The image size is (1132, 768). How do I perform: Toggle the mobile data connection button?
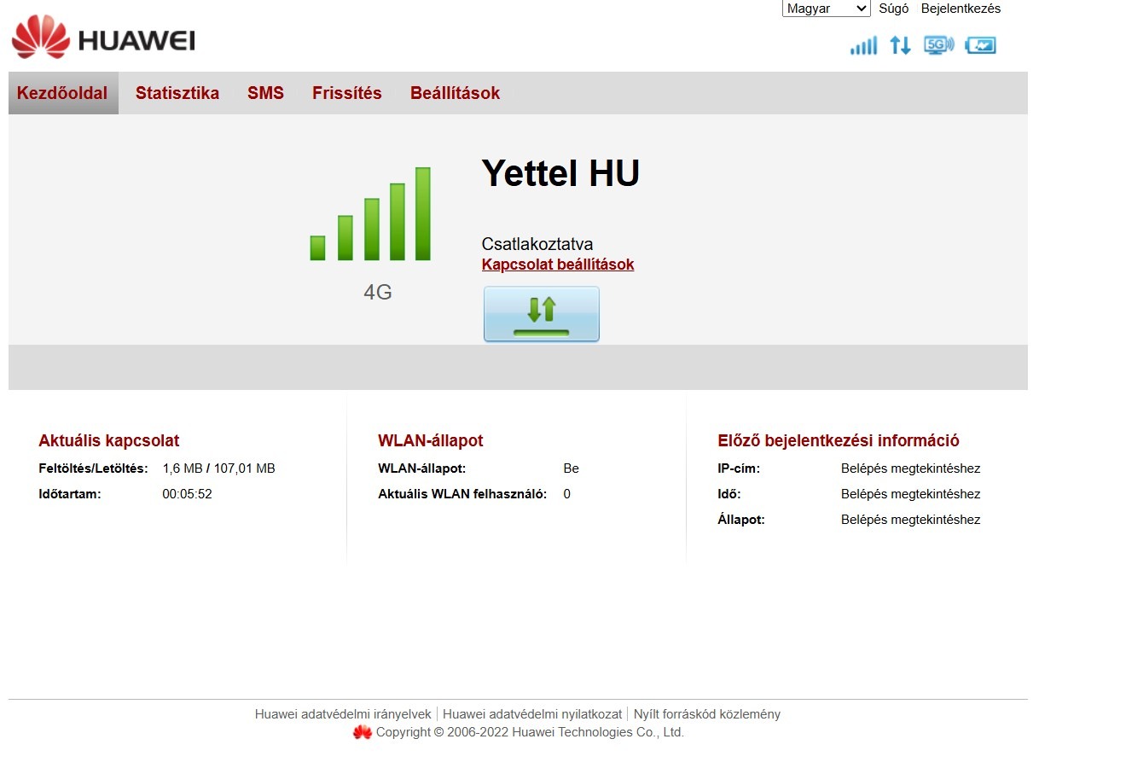click(542, 314)
